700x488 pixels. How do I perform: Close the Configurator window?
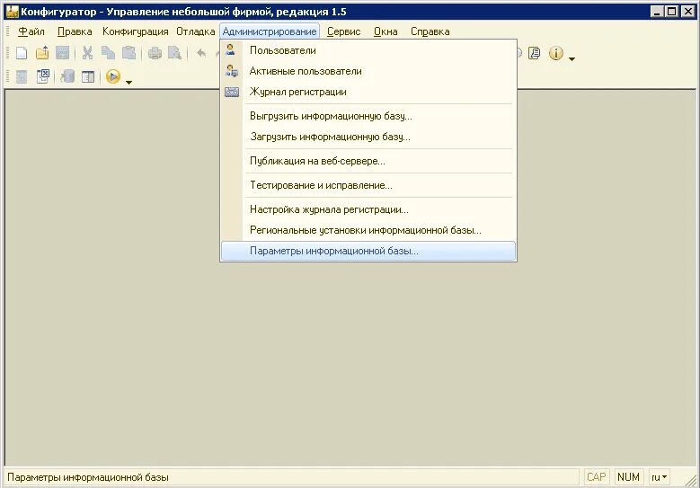(x=687, y=12)
